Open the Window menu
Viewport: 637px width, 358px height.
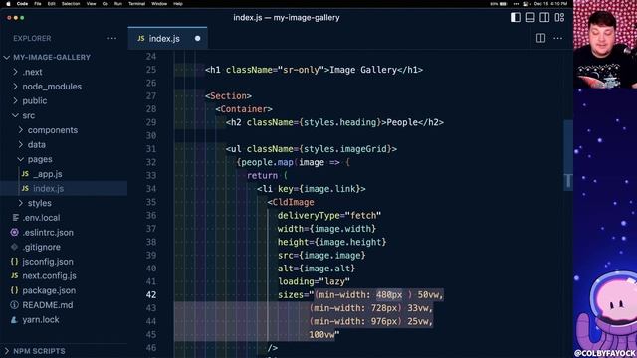[x=159, y=4]
